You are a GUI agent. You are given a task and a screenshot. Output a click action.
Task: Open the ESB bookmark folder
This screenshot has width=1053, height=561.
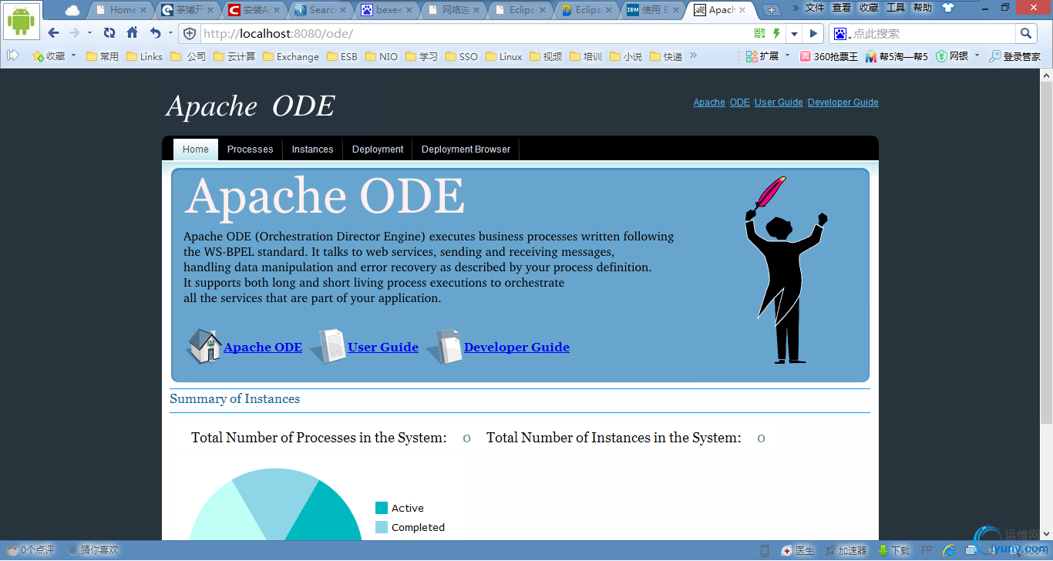click(x=342, y=56)
